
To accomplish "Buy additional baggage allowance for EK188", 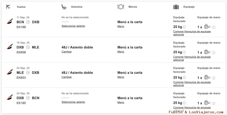I will pyautogui.click(x=192, y=33).
